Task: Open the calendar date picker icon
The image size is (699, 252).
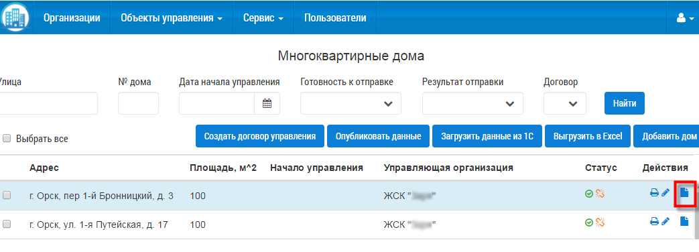Action: pos(267,103)
